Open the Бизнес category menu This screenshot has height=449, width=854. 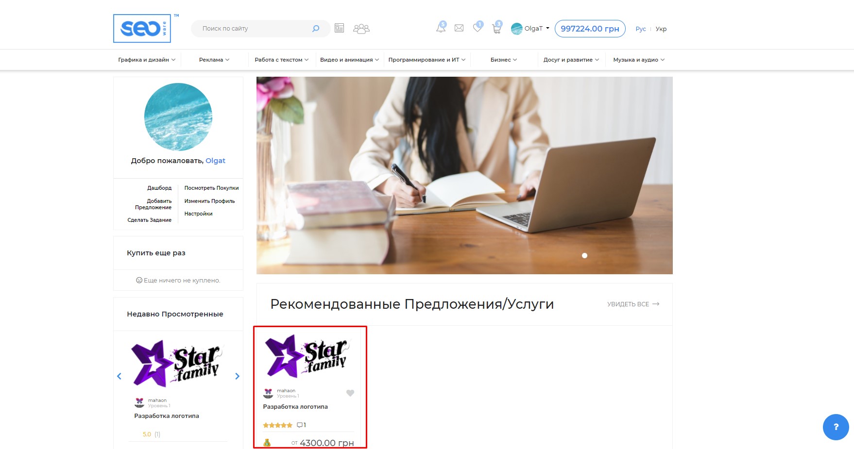503,60
